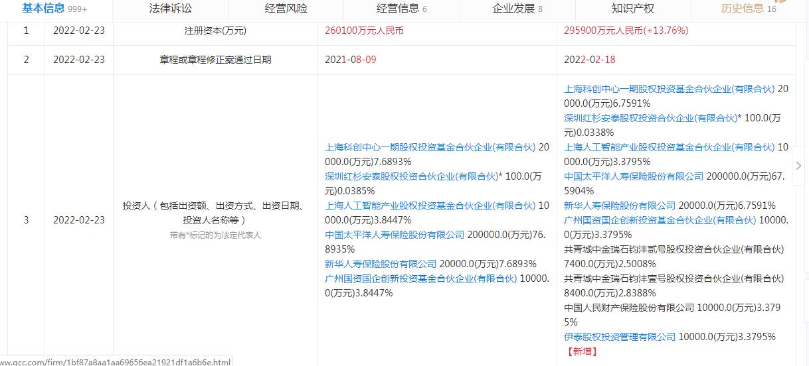Image resolution: width=809 pixels, height=366 pixels.
Task: Select 中国人民财产保险股份有限公司 text
Action: pos(629,308)
